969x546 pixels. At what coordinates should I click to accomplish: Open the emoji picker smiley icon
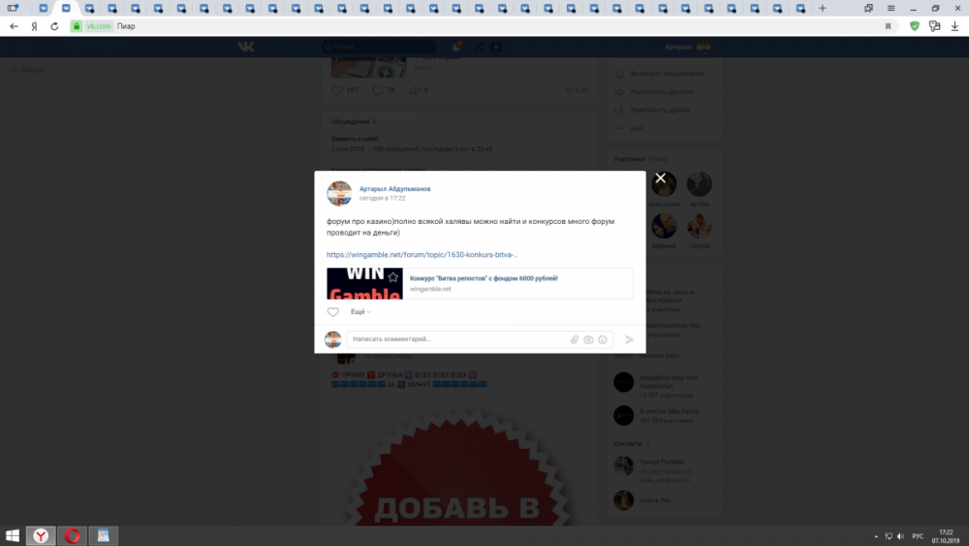pos(603,339)
